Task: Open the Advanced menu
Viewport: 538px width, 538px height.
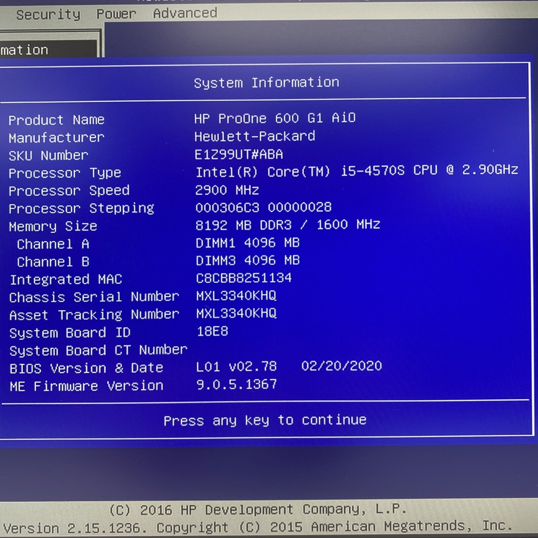Action: click(185, 13)
